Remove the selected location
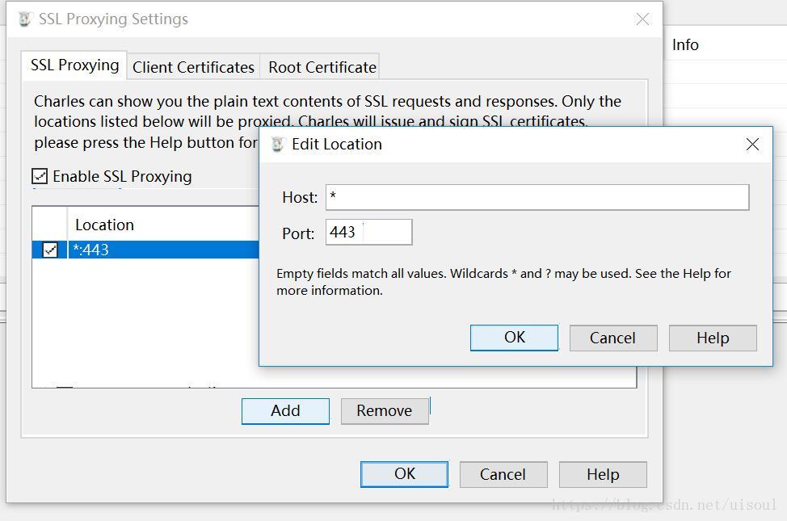 (385, 411)
